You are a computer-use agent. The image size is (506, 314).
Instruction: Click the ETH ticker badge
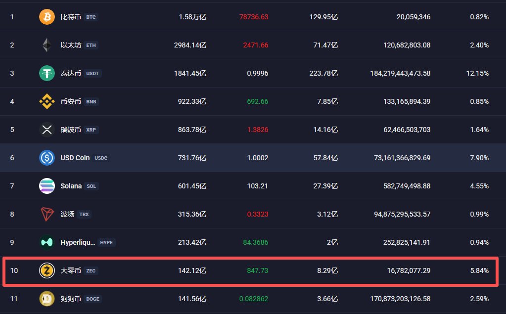click(x=91, y=45)
